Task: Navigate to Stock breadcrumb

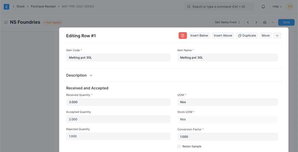Action: click(x=21, y=6)
